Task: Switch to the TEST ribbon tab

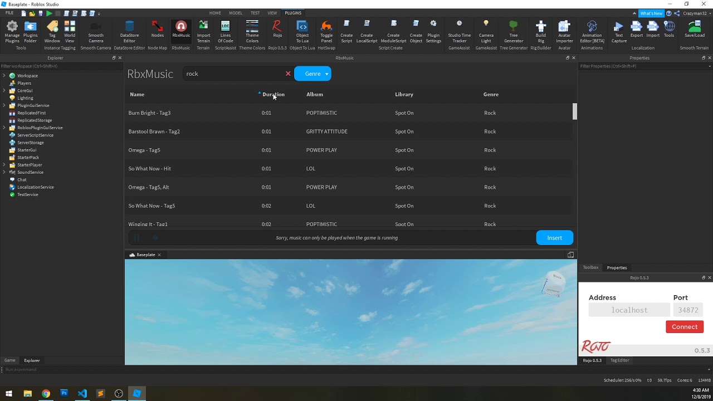Action: tap(255, 13)
